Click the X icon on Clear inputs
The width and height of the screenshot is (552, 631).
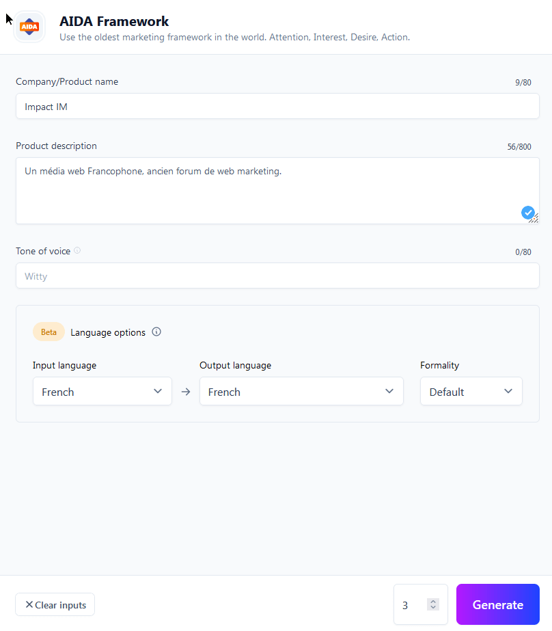tap(29, 604)
